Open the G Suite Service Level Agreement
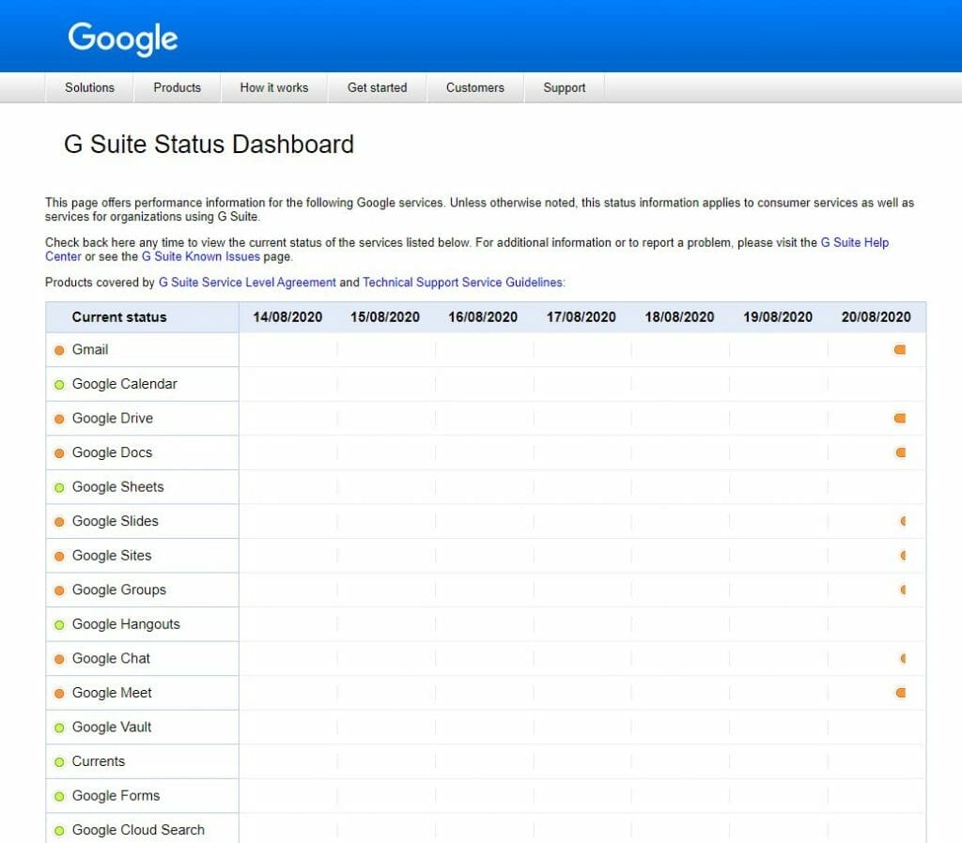This screenshot has height=843, width=962. tap(246, 282)
